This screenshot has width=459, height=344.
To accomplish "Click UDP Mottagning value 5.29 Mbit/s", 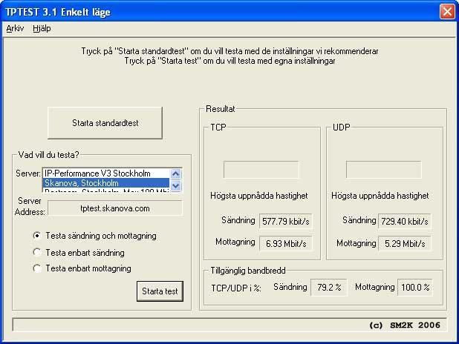I will [405, 243].
